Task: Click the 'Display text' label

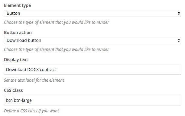Action: pos(16,60)
